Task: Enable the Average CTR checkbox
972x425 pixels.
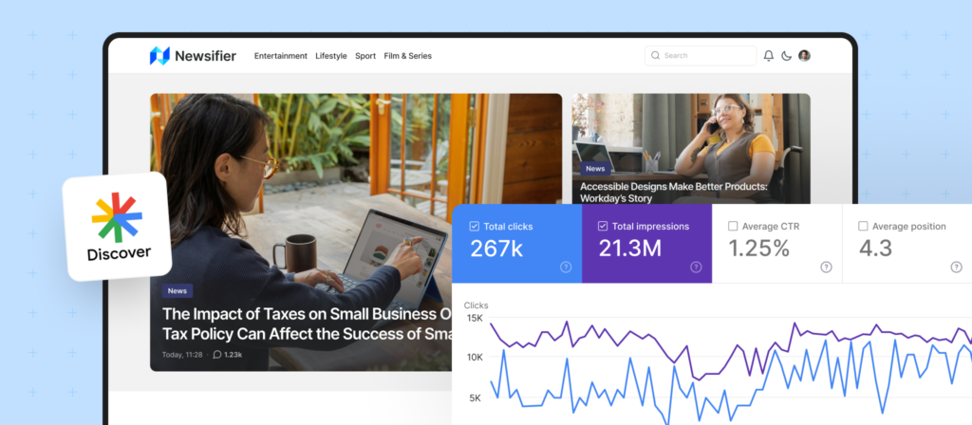Action: click(x=733, y=227)
